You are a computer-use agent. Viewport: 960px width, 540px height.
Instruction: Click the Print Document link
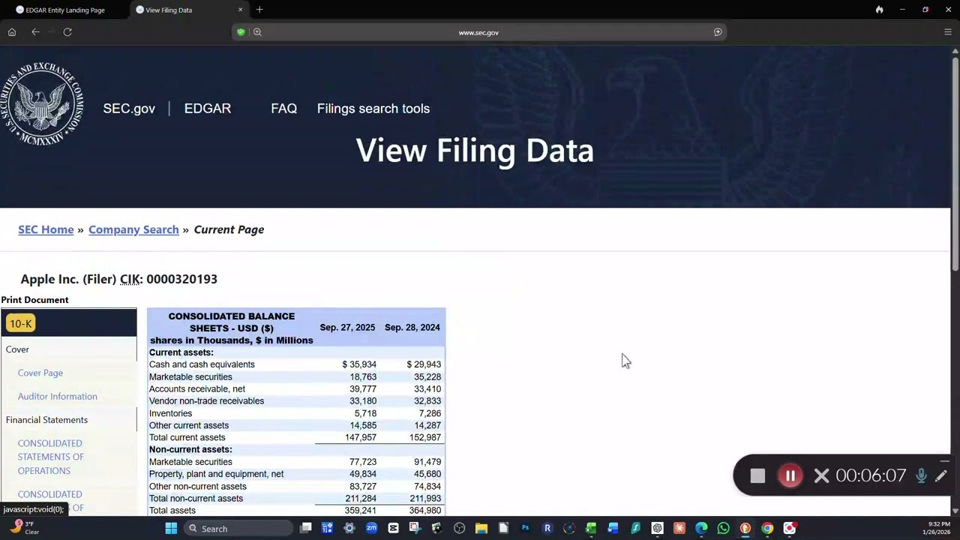(34, 300)
